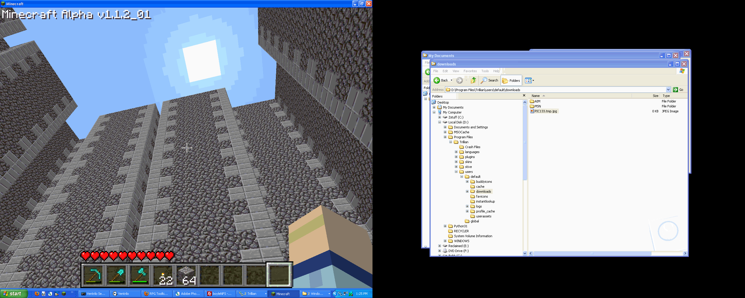Open the address bar dropdown arrow
The width and height of the screenshot is (745, 298).
click(x=668, y=90)
